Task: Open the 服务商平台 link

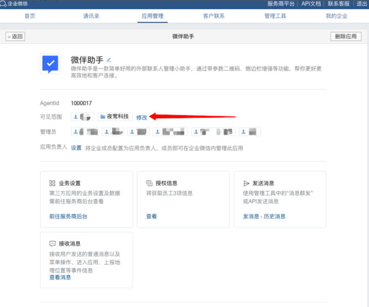Action: (281, 4)
